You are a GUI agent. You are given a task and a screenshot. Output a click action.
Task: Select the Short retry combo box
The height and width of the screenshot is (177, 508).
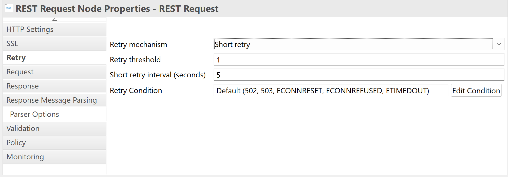[359, 44]
